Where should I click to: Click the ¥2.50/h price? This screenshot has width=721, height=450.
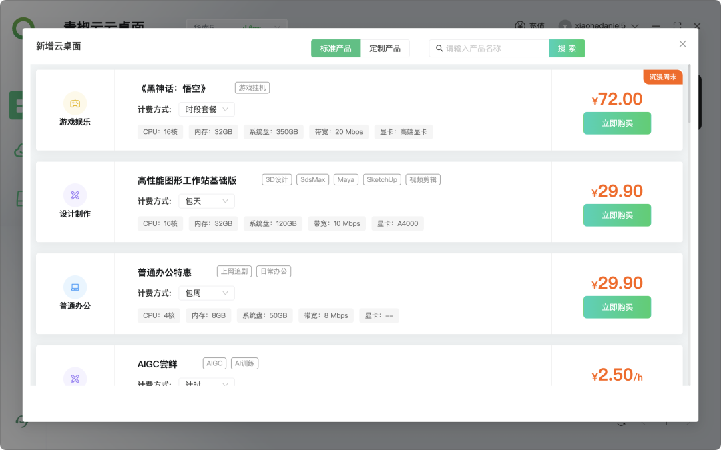(617, 375)
